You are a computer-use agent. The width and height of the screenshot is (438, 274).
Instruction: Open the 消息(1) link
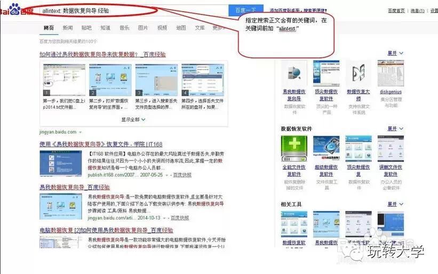417,11
